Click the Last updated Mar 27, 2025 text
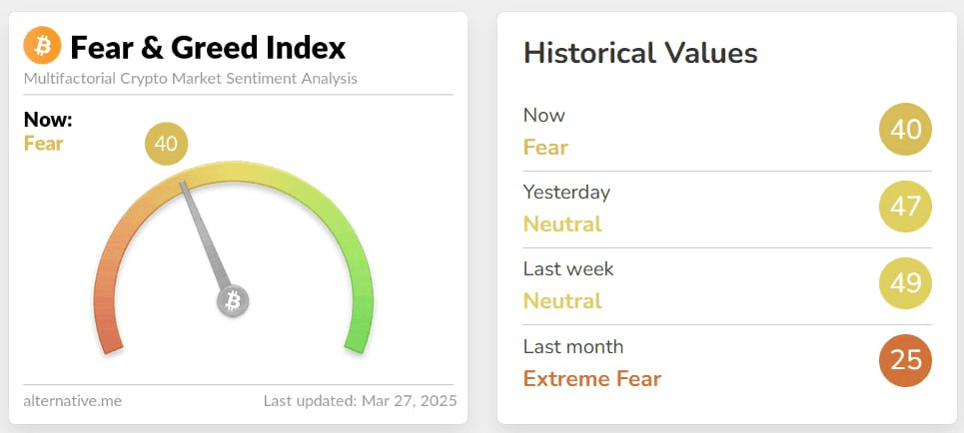964x433 pixels. [x=361, y=401]
